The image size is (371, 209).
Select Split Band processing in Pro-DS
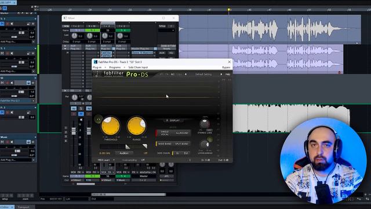click(181, 144)
